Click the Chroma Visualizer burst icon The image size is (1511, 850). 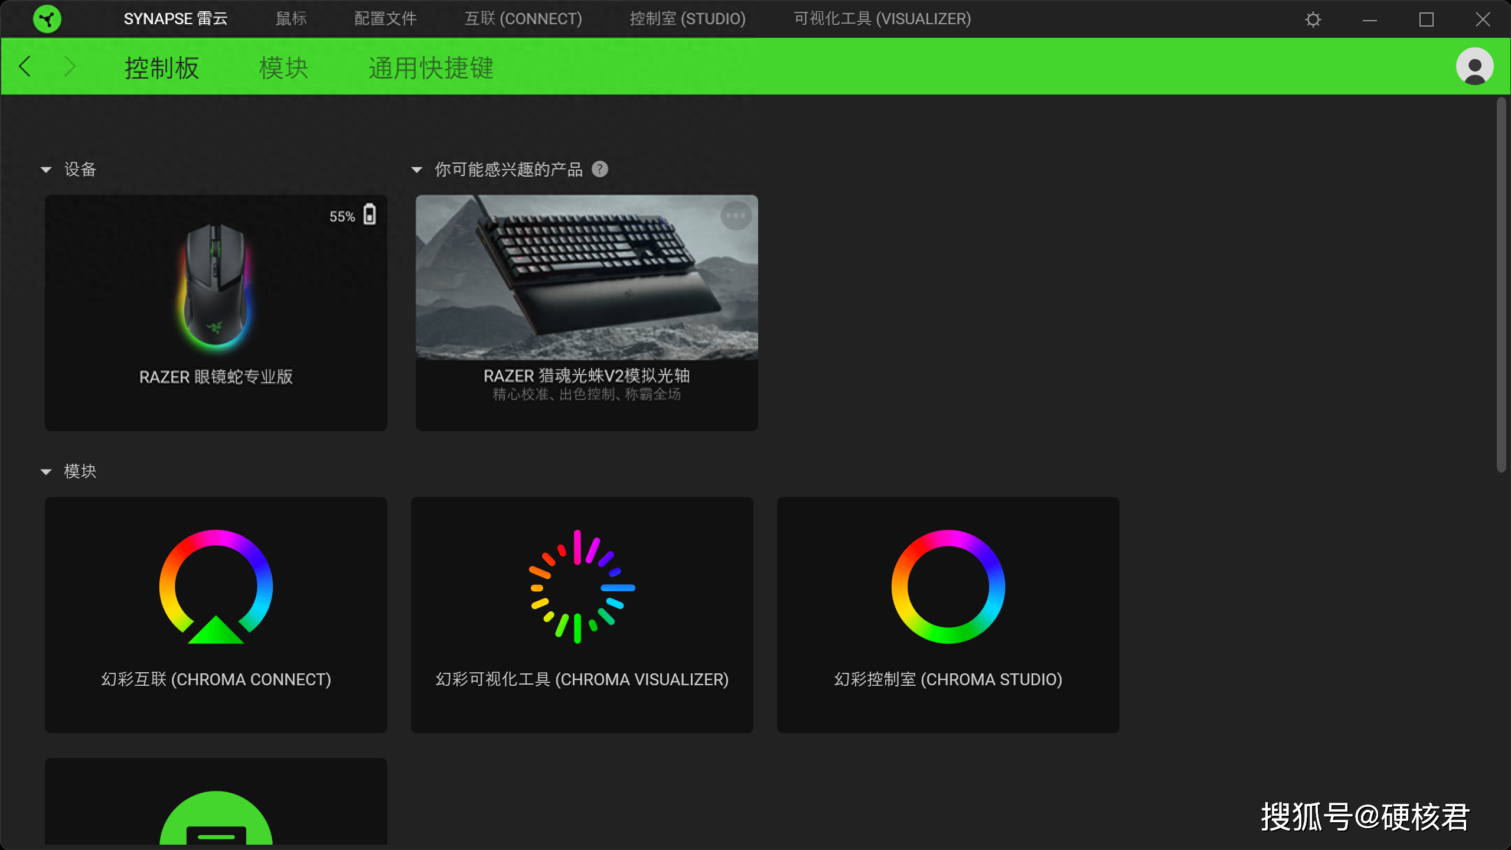click(582, 587)
